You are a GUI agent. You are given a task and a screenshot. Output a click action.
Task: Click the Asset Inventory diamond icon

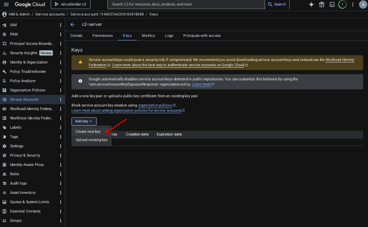pyautogui.click(x=4, y=193)
